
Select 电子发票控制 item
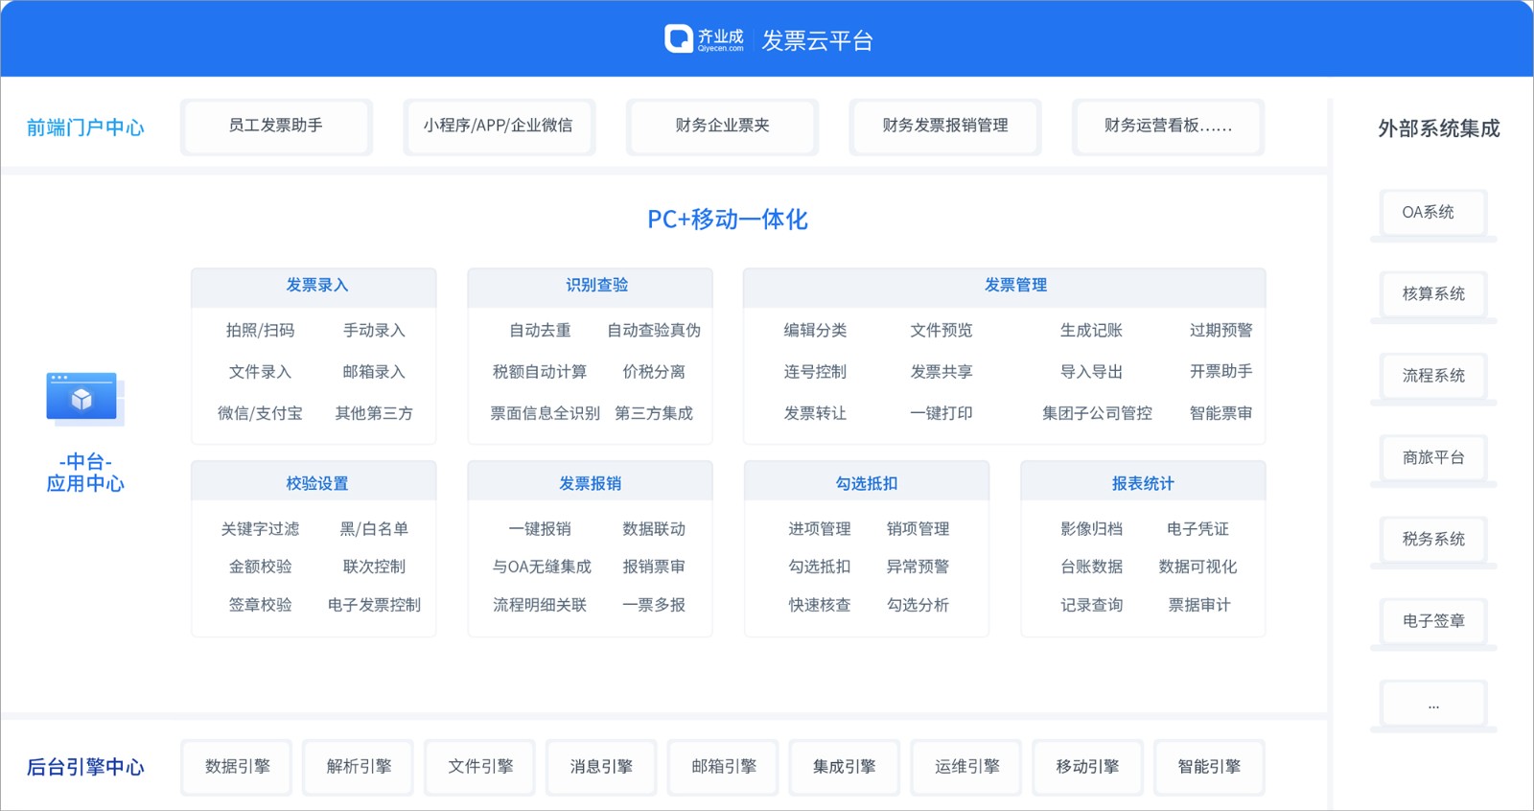point(374,605)
